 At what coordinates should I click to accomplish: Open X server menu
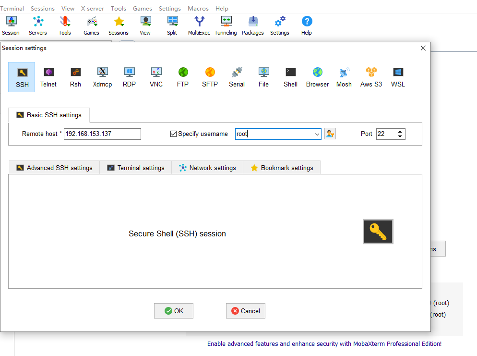[x=93, y=9]
